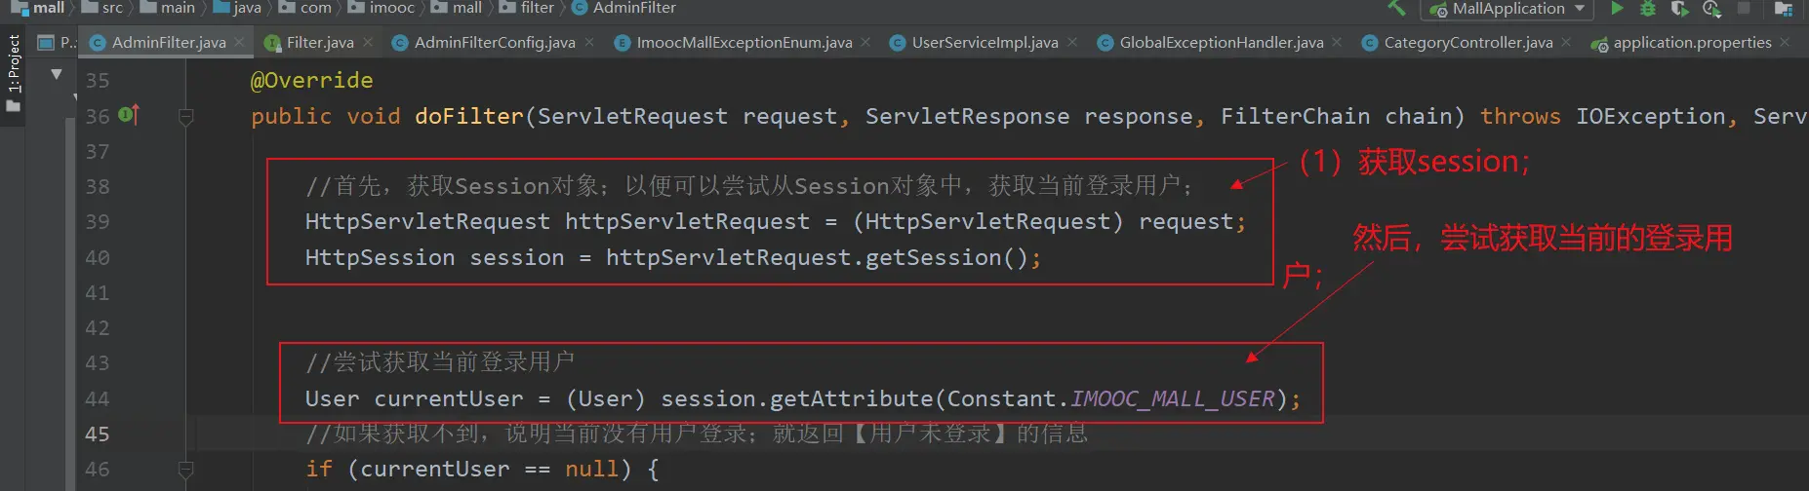Click the grey Stop square icon

1744,8
